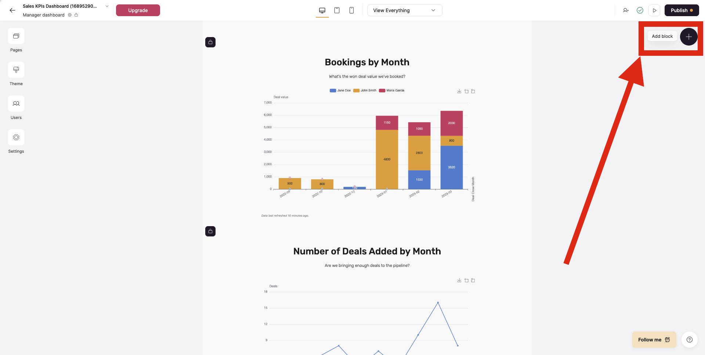Click the Manager dashboard page name
The image size is (705, 355).
pos(44,15)
